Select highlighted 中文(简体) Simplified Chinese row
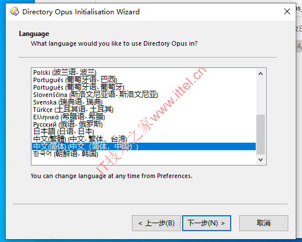302x242 pixels. 144,146
